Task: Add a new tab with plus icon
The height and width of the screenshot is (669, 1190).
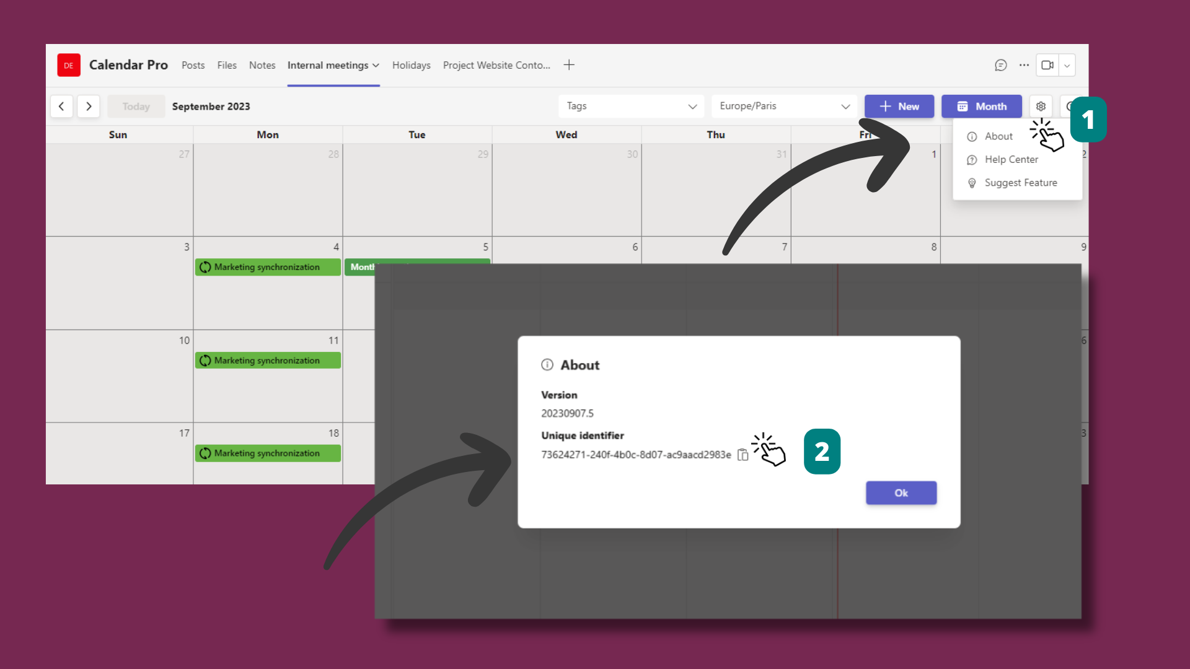Action: [569, 65]
